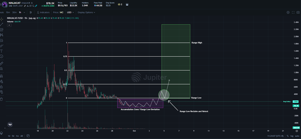Click the NINJACAT token avatar

5,4
